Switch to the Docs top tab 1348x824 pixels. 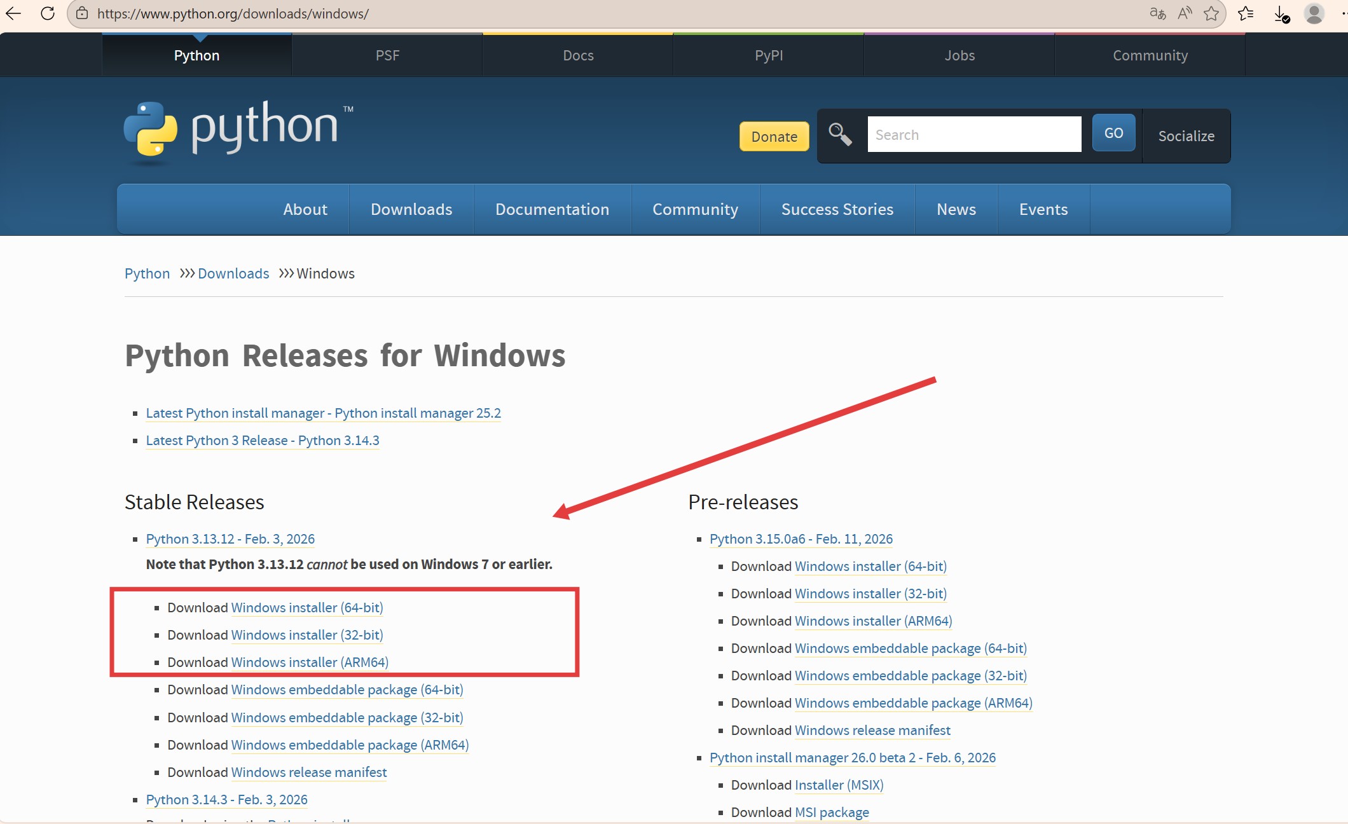(578, 55)
